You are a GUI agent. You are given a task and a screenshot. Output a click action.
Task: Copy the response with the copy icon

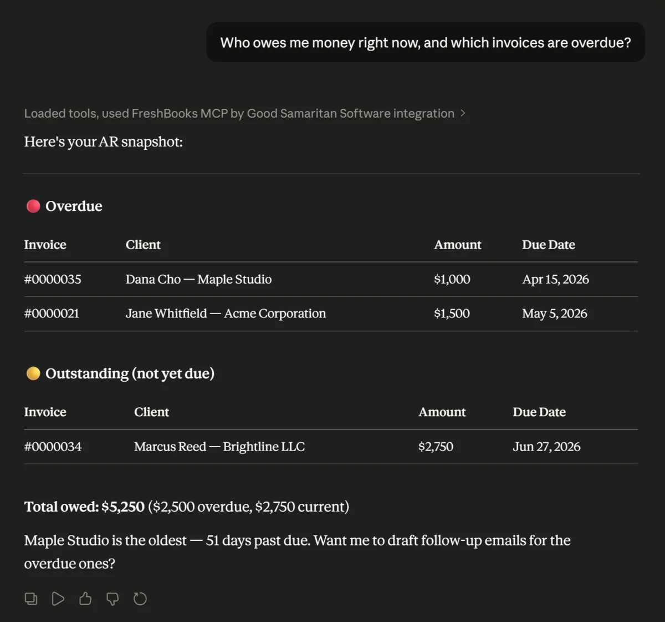pyautogui.click(x=31, y=599)
